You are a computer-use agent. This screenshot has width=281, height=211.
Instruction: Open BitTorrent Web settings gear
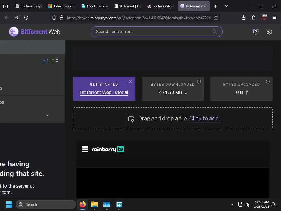click(269, 32)
